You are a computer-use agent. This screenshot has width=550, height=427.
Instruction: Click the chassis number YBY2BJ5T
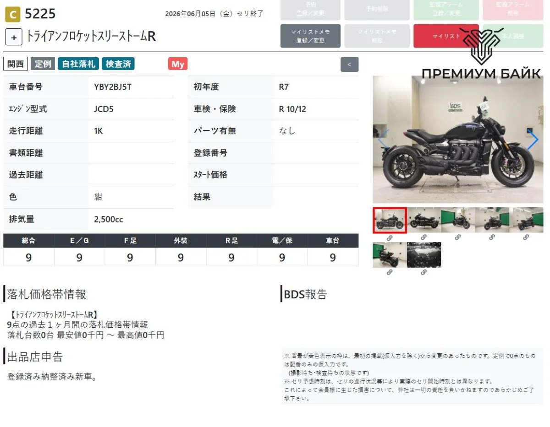coord(113,86)
